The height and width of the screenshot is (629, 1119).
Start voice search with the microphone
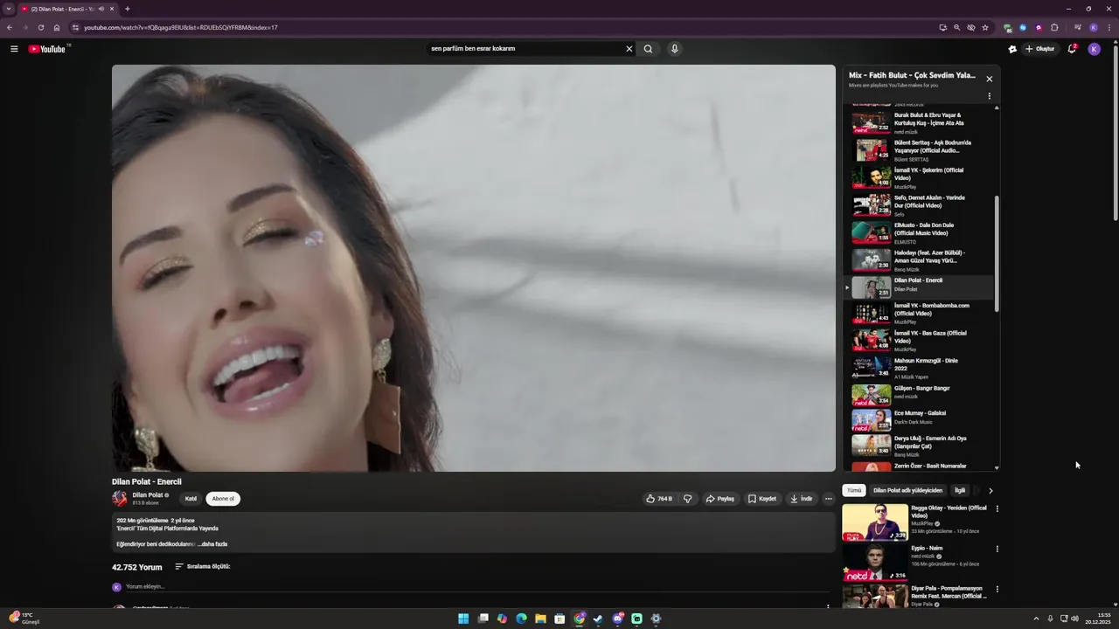[x=674, y=49]
